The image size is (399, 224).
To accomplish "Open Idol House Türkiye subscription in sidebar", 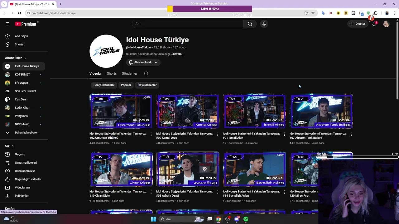I will click(23, 66).
